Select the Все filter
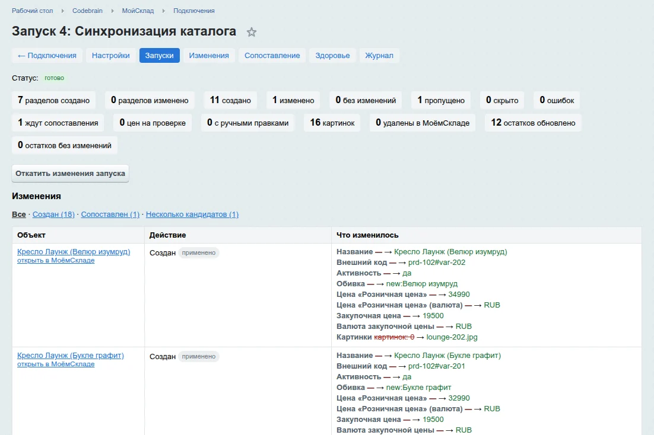The image size is (654, 435). click(x=19, y=214)
